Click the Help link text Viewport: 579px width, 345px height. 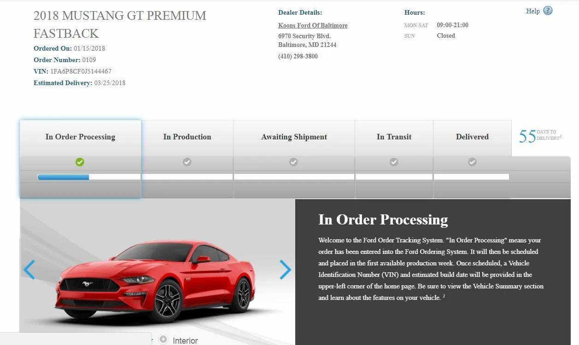click(533, 11)
